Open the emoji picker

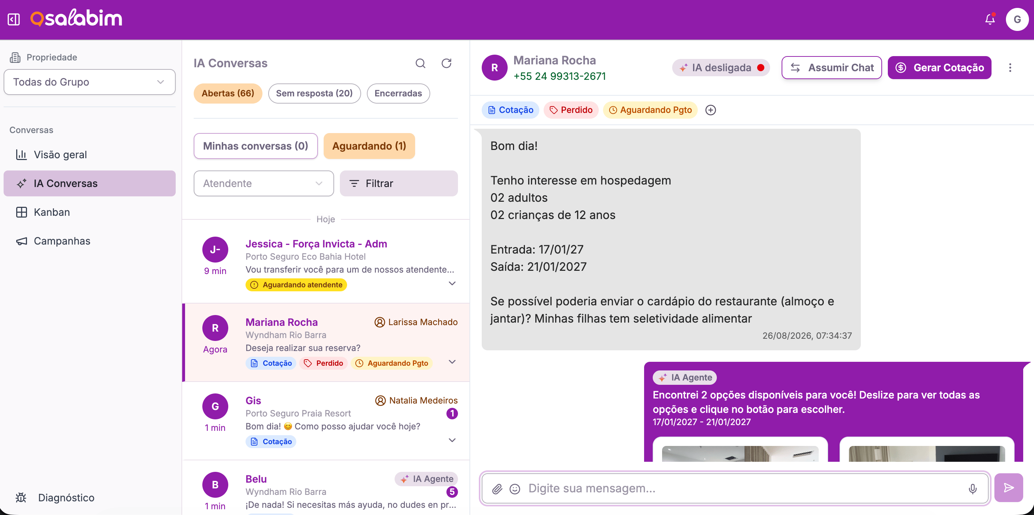(x=514, y=488)
